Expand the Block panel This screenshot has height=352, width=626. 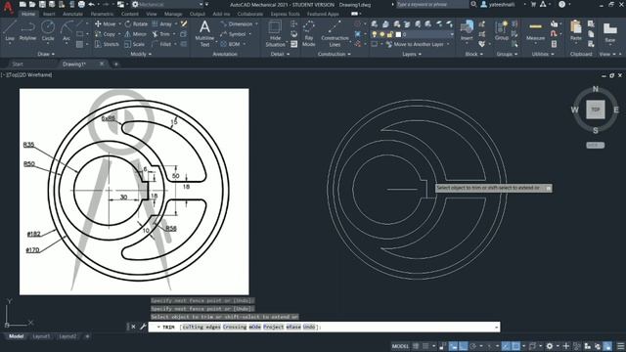(x=473, y=54)
